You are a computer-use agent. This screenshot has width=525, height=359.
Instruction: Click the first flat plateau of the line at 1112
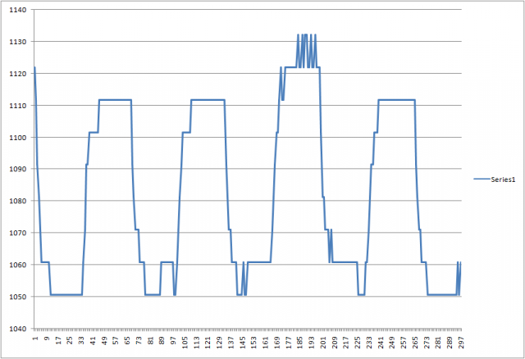point(115,100)
